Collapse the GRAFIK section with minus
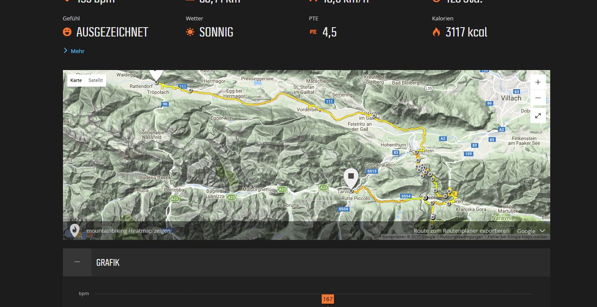The height and width of the screenshot is (307, 597). [x=77, y=262]
